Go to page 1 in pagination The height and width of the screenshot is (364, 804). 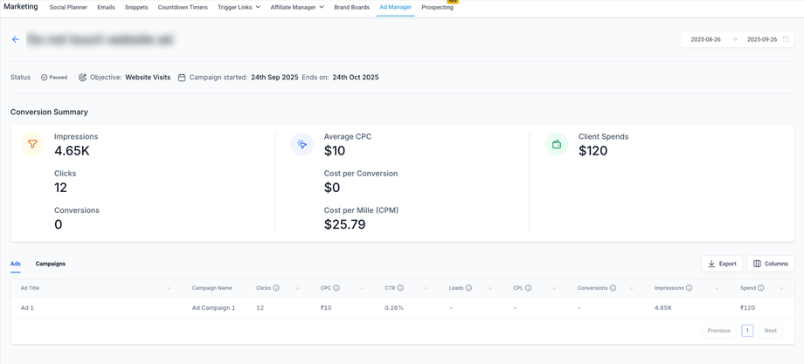[x=747, y=331]
